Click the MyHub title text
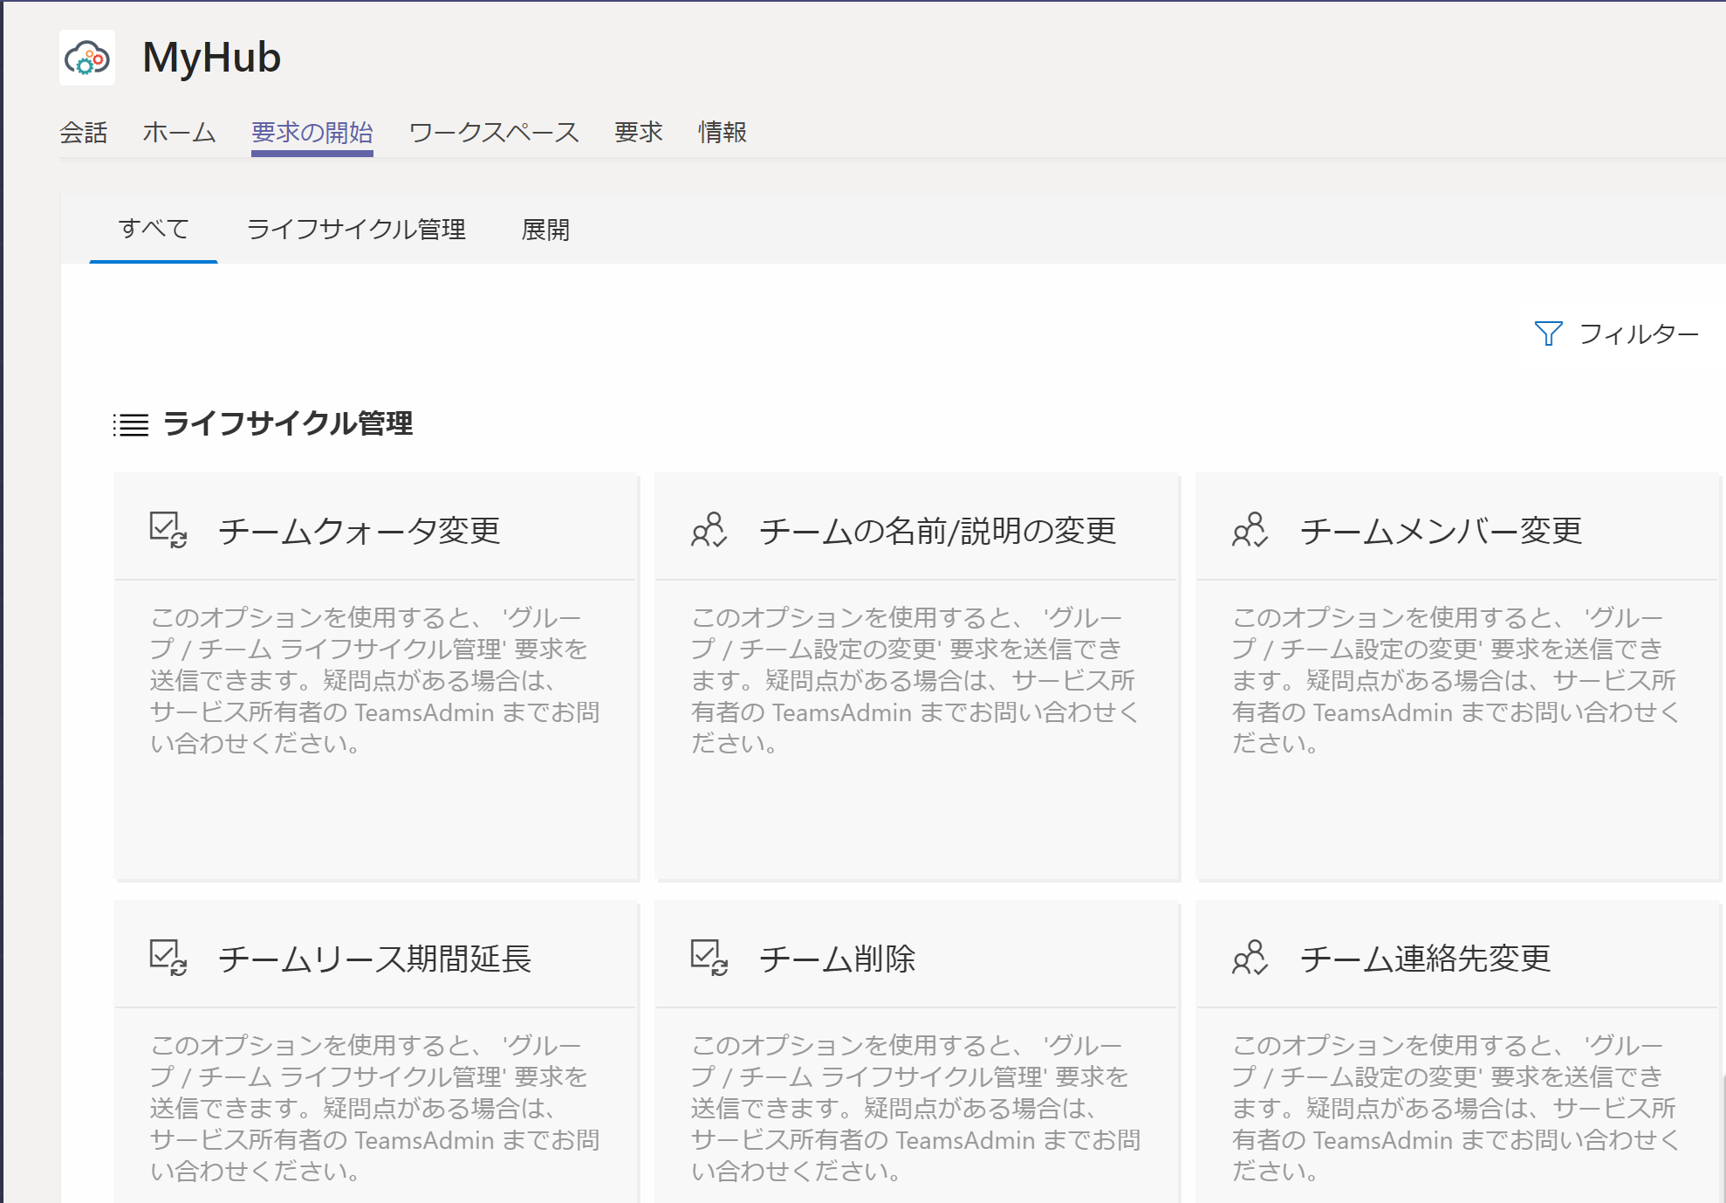This screenshot has width=1726, height=1203. coord(211,58)
